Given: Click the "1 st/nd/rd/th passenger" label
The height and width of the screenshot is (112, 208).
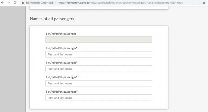Looking at the screenshot, I should point(61,34).
